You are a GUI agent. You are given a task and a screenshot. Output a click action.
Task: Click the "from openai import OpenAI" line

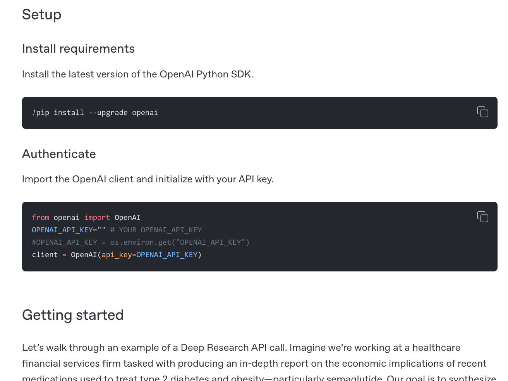86,217
